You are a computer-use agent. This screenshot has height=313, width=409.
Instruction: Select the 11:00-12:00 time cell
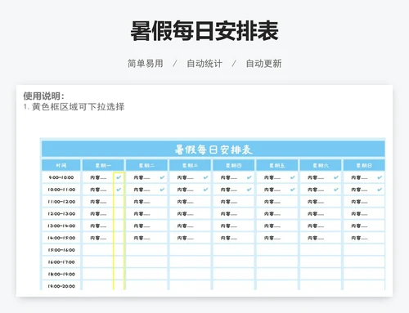[x=61, y=202]
